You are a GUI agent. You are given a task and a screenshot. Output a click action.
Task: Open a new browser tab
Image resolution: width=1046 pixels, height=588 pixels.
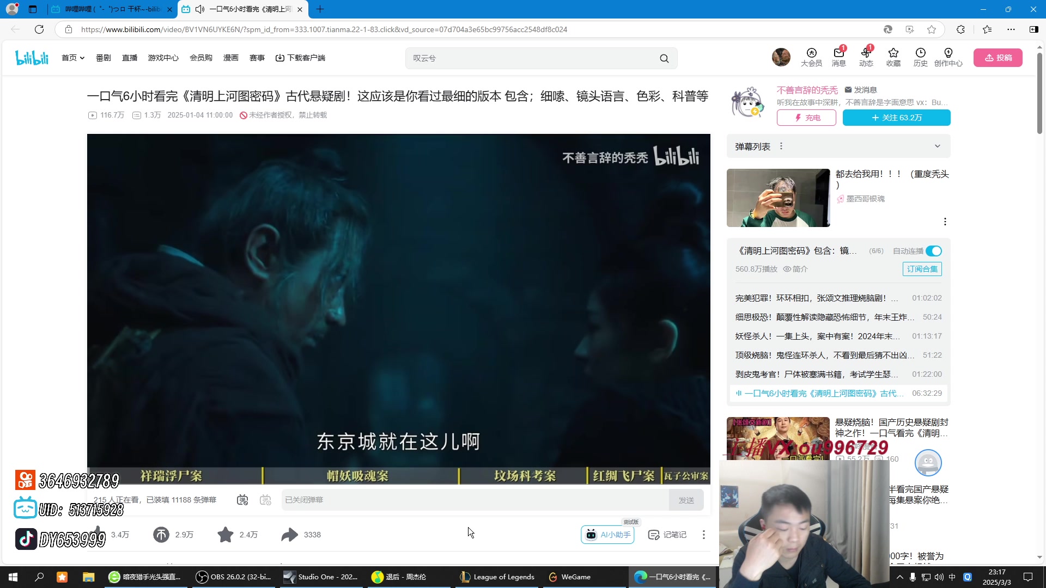[x=320, y=9]
